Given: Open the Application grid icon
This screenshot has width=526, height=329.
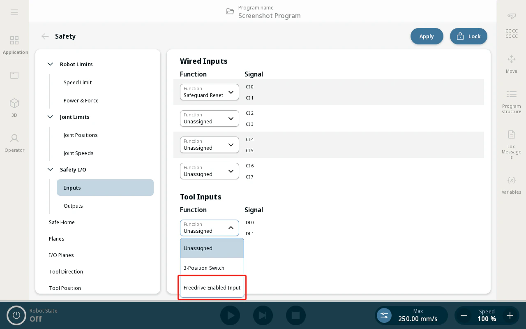Looking at the screenshot, I should coord(14,40).
